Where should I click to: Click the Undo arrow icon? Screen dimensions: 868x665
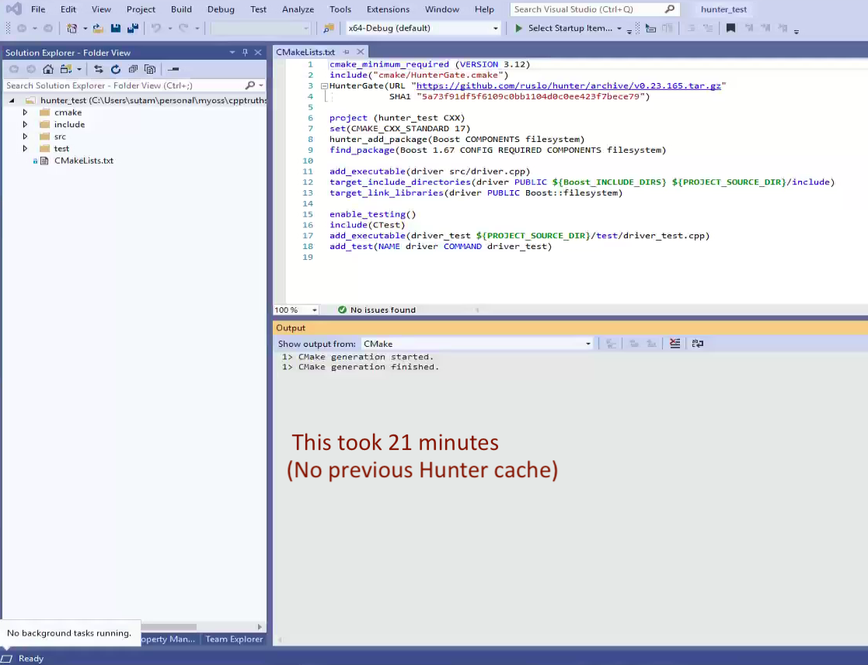(x=156, y=28)
